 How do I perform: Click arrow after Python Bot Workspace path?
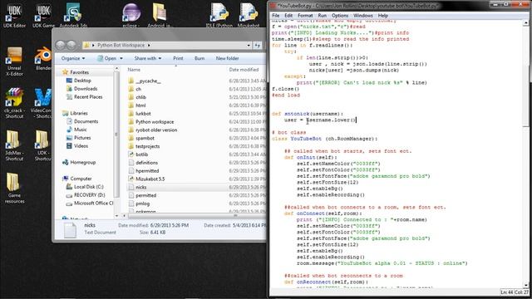(149, 45)
